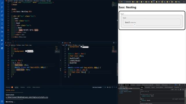Screen dimensions: 186x104
Task: Switch to the Problems tab
Action: click(x=8, y=87)
